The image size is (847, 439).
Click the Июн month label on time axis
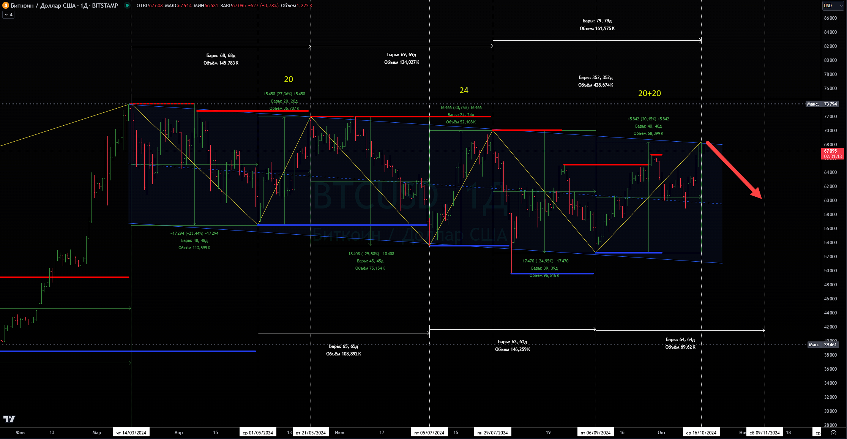coord(339,433)
